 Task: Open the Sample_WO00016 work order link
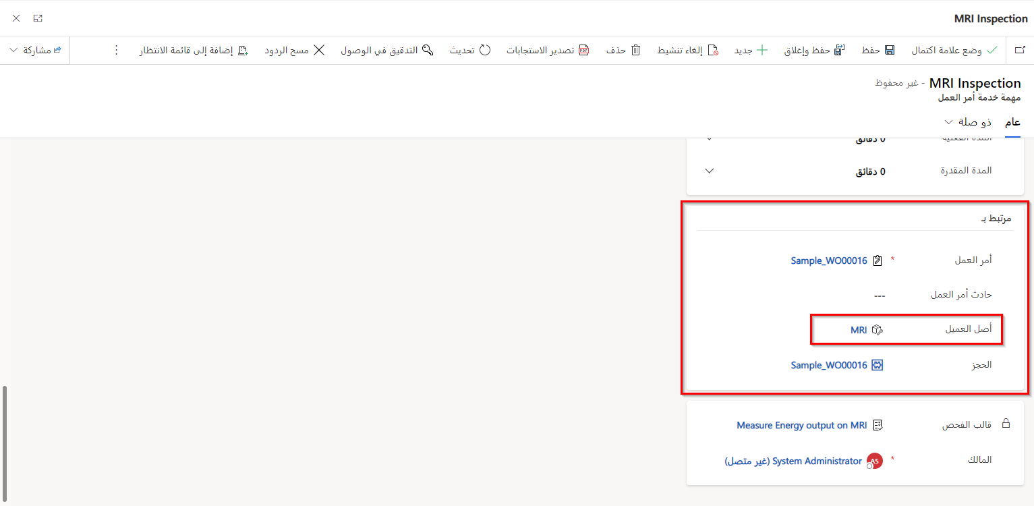pos(829,260)
